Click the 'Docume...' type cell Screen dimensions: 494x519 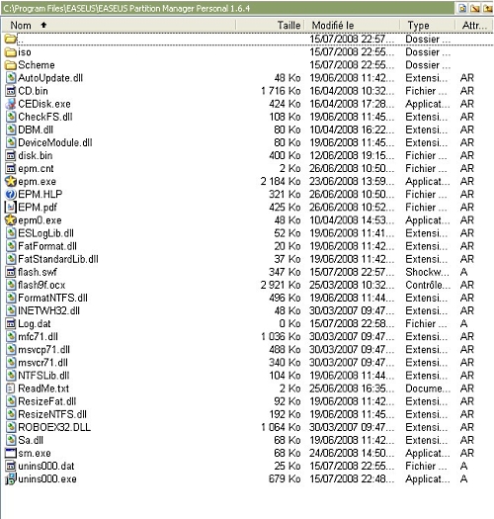(428, 389)
